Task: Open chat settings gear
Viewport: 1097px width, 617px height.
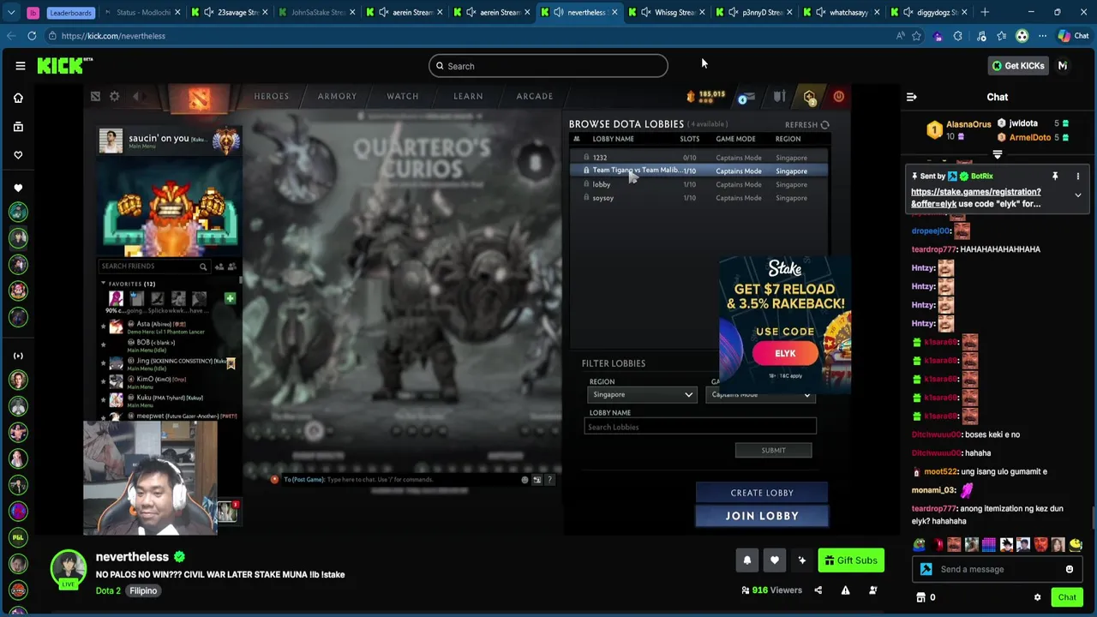Action: pos(1037,597)
